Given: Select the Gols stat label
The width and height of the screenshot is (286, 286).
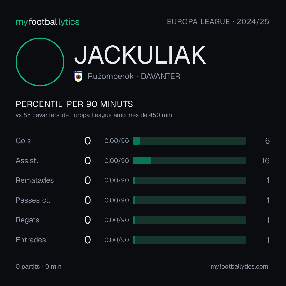Looking at the screenshot, I should [x=23, y=141].
